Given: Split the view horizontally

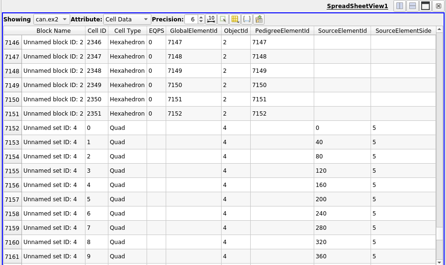Looking at the screenshot, I should pyautogui.click(x=400, y=6).
